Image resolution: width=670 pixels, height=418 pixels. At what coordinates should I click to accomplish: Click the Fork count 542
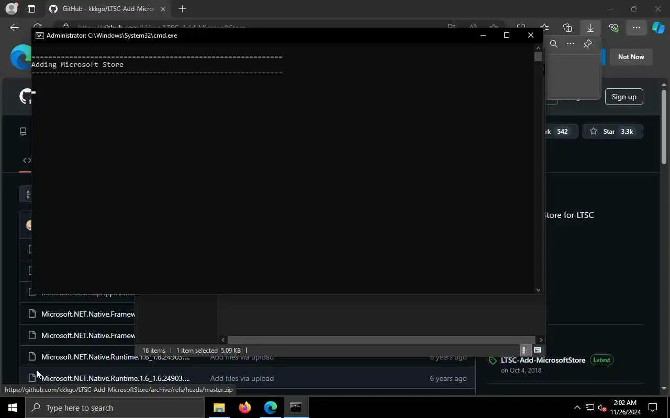click(562, 132)
